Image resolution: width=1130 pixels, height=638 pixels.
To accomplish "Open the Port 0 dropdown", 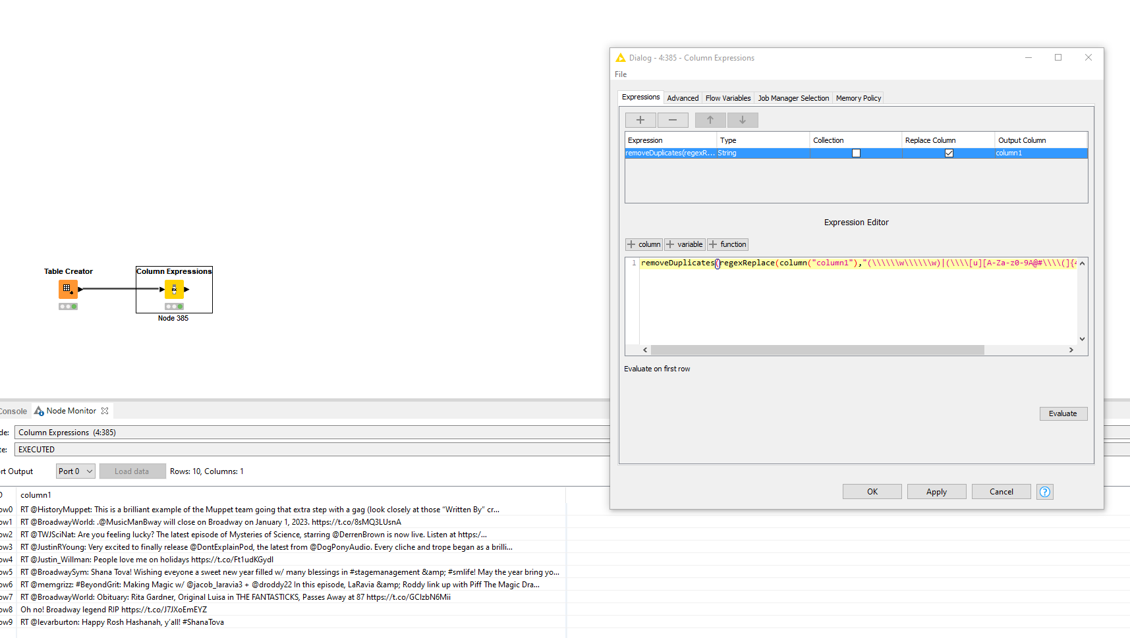I will pos(74,471).
